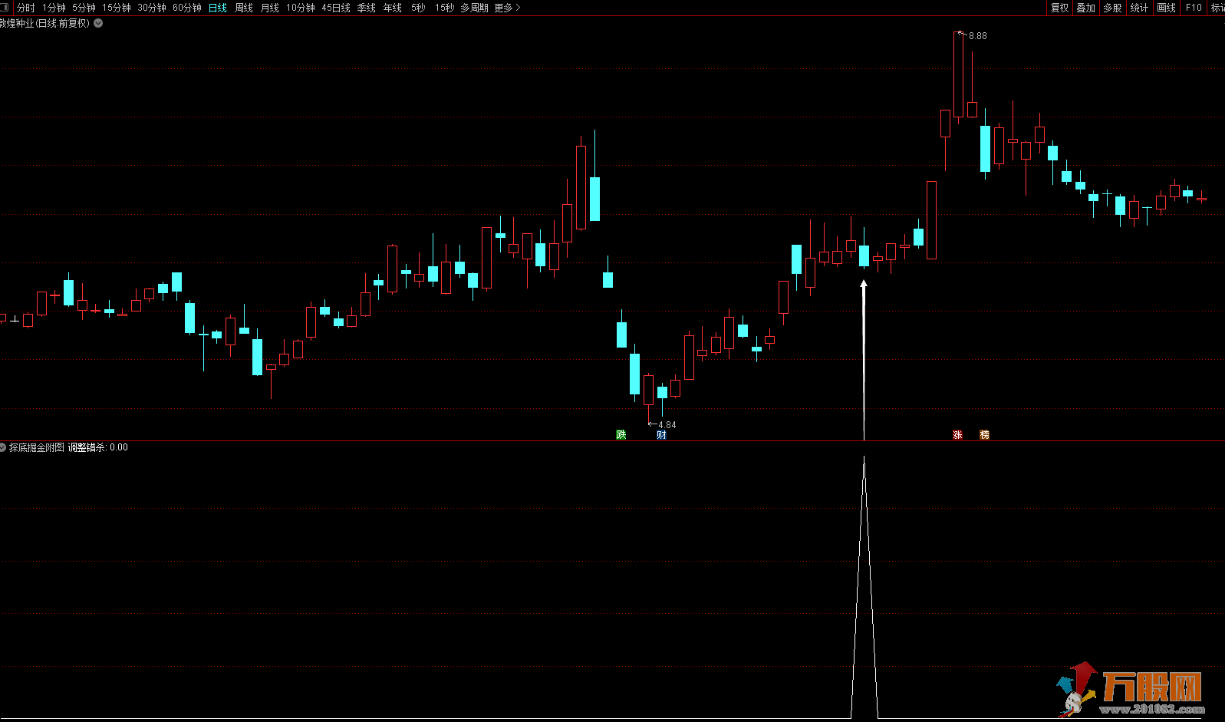Select the 5秒 period tab
Screen dimensions: 1225x722
tap(418, 8)
